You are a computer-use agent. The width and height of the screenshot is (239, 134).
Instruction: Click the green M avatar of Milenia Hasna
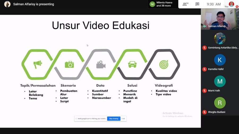[x=152, y=4]
